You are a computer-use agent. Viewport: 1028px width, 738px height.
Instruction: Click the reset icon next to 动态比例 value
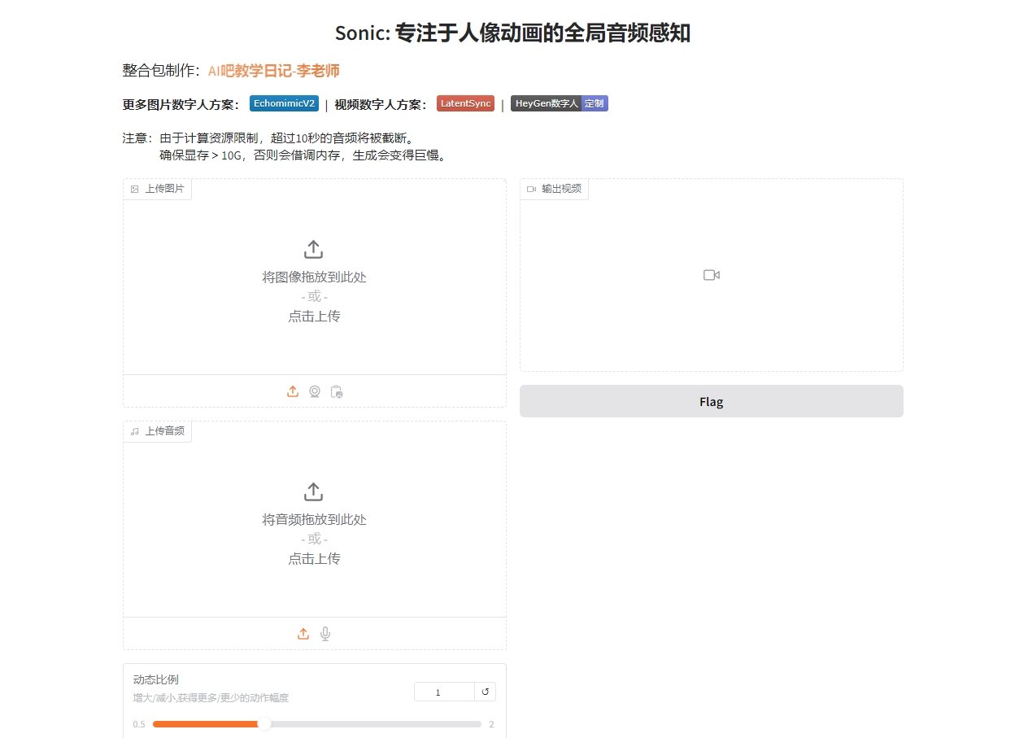tap(485, 691)
